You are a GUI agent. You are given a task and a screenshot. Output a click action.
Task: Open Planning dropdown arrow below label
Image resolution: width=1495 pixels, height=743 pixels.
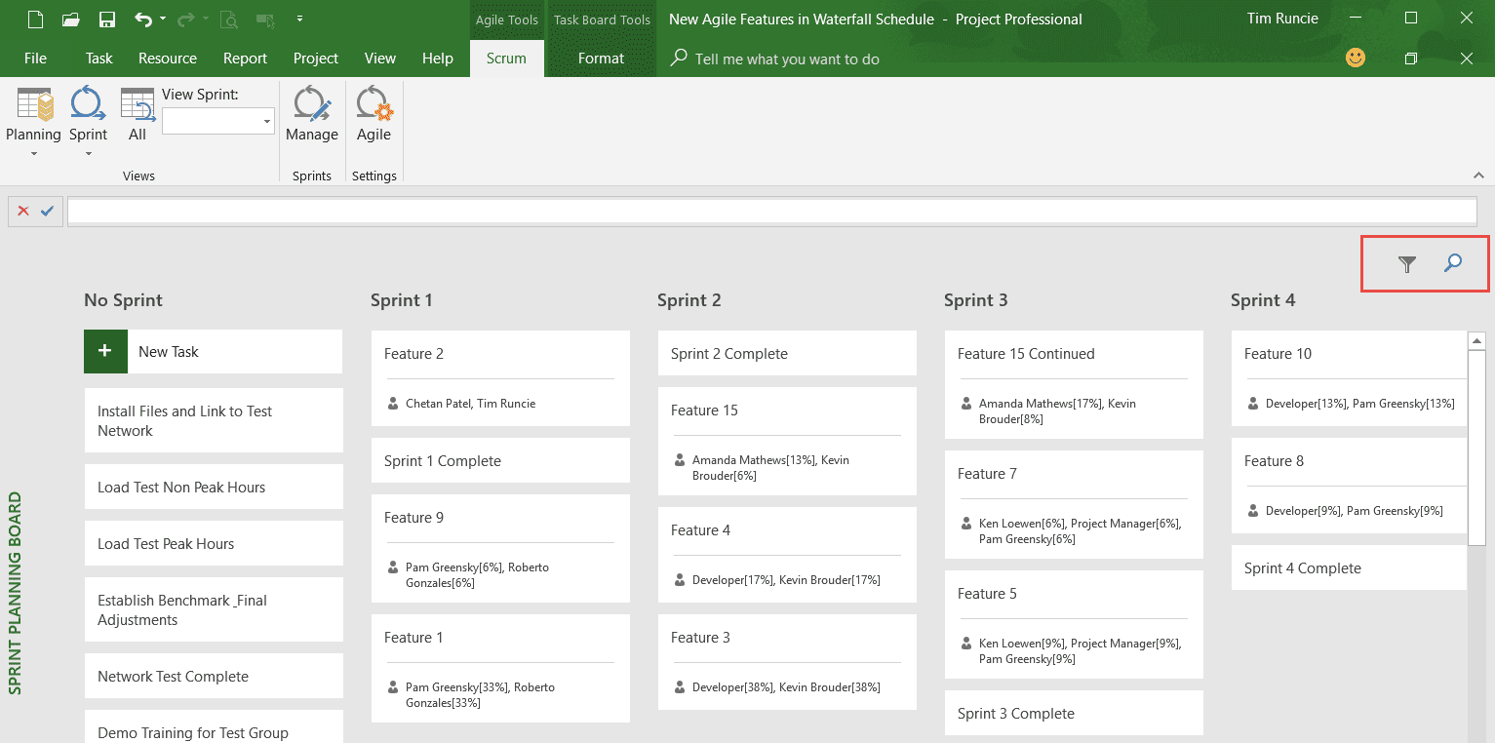pos(34,153)
